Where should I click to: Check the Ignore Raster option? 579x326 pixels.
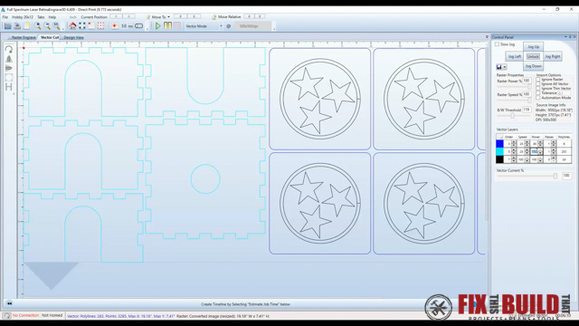point(538,79)
